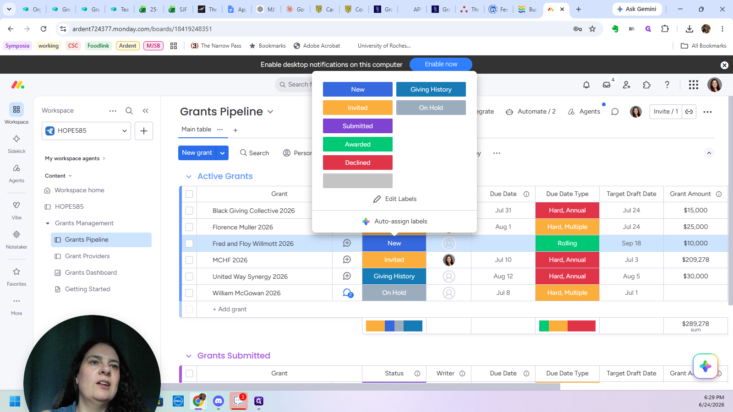Tick the Fred and Floy Willmott 2026 checkbox
733x412 pixels.
189,244
